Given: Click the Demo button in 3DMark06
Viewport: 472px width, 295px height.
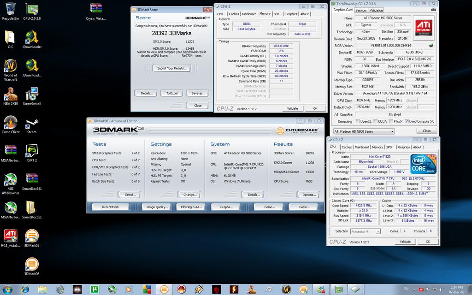Looking at the screenshot, I should pyautogui.click(x=269, y=207).
